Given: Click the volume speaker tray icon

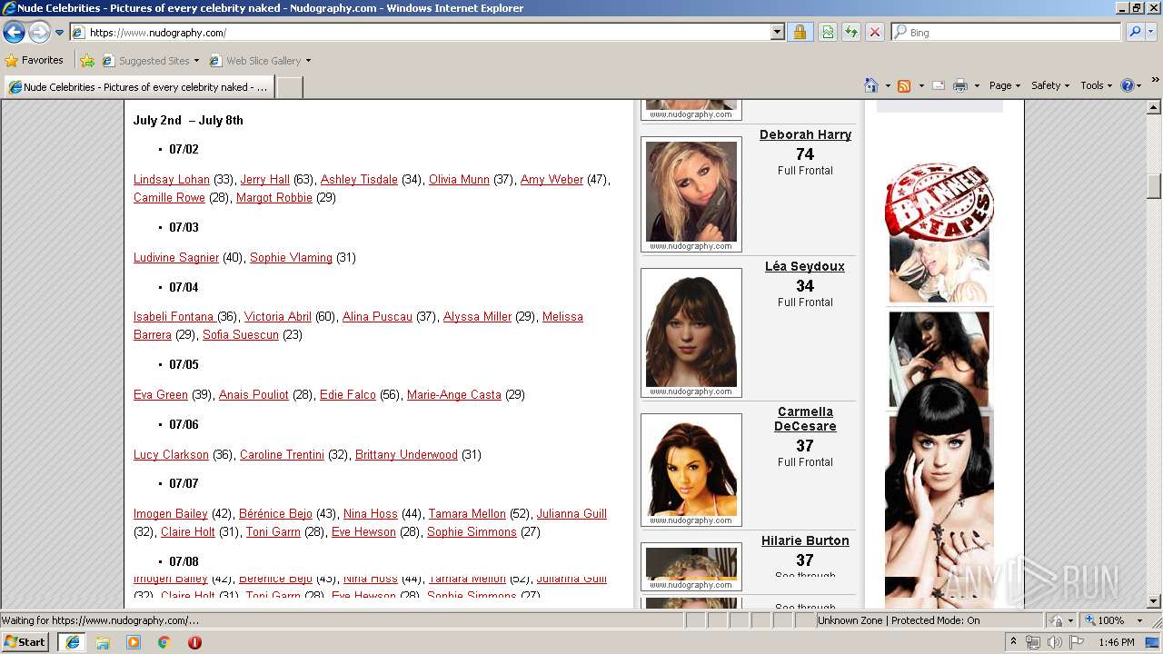Looking at the screenshot, I should tap(1054, 642).
